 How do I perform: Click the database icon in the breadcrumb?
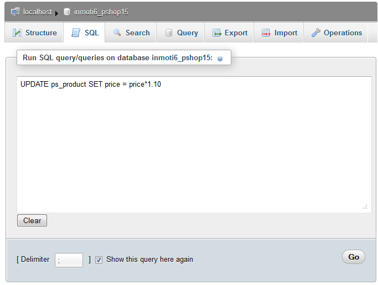tap(67, 12)
